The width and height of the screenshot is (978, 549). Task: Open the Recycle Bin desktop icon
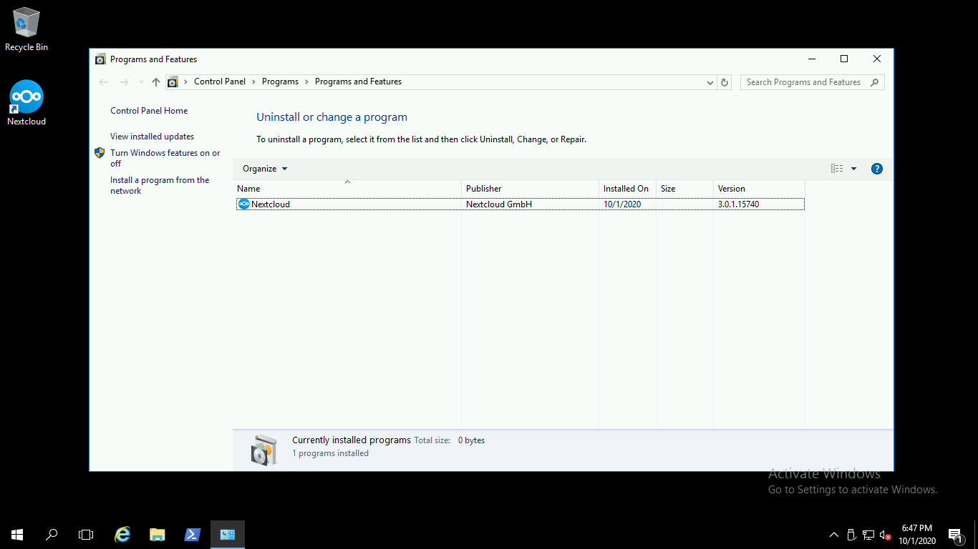[26, 29]
